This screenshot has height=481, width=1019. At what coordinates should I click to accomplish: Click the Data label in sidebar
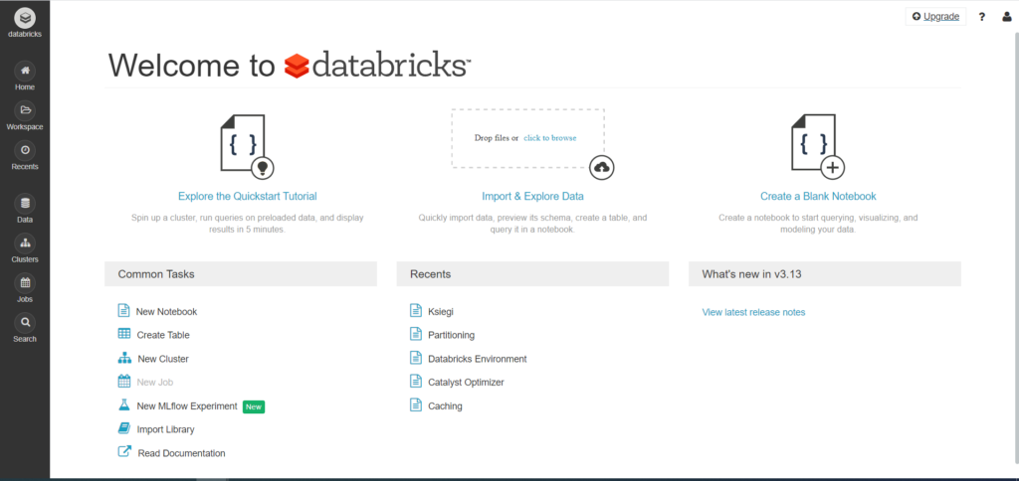click(25, 220)
